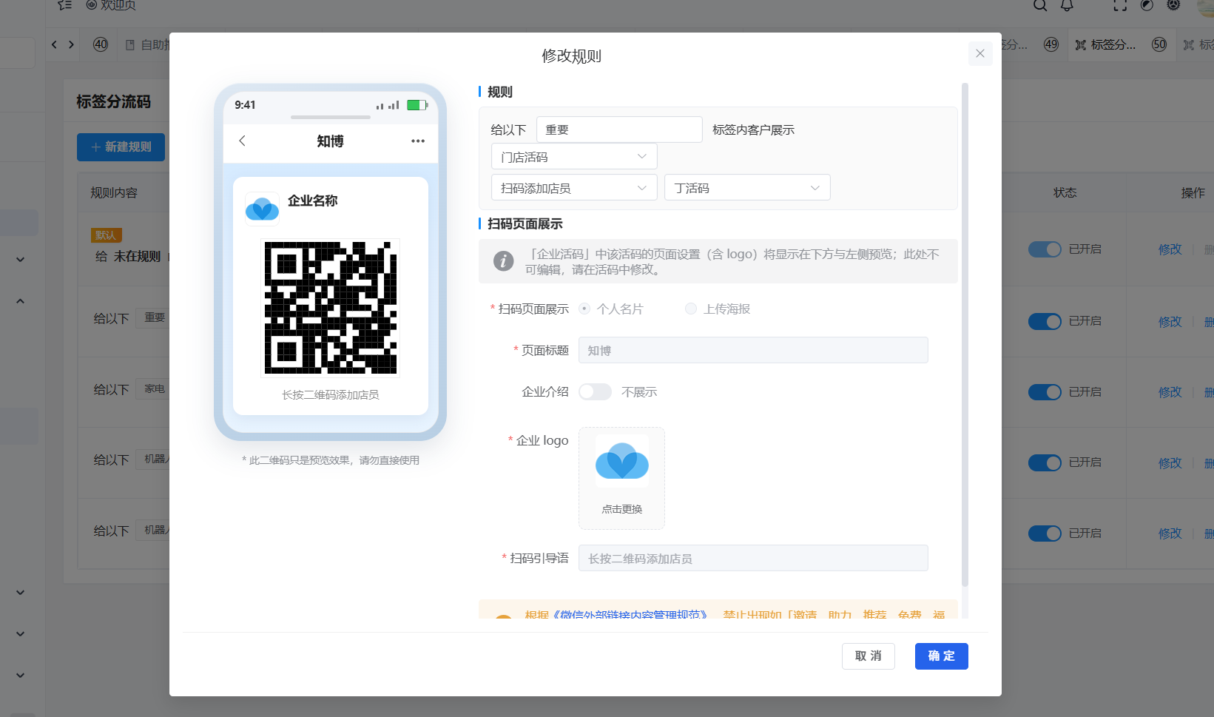Click the 知博 title in the phone preview
Viewport: 1214px width, 717px height.
coord(330,141)
